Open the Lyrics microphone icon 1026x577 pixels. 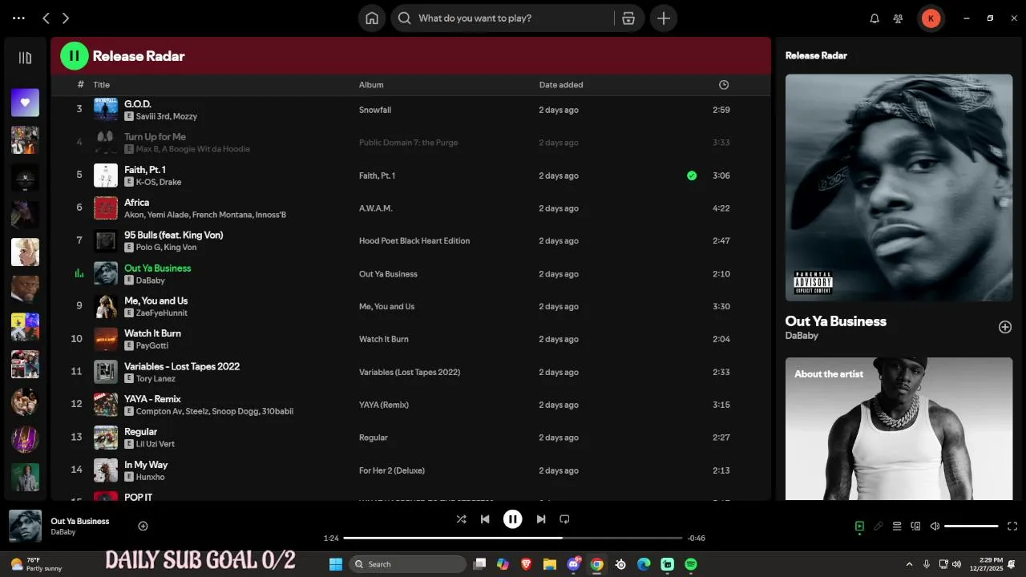tap(879, 527)
